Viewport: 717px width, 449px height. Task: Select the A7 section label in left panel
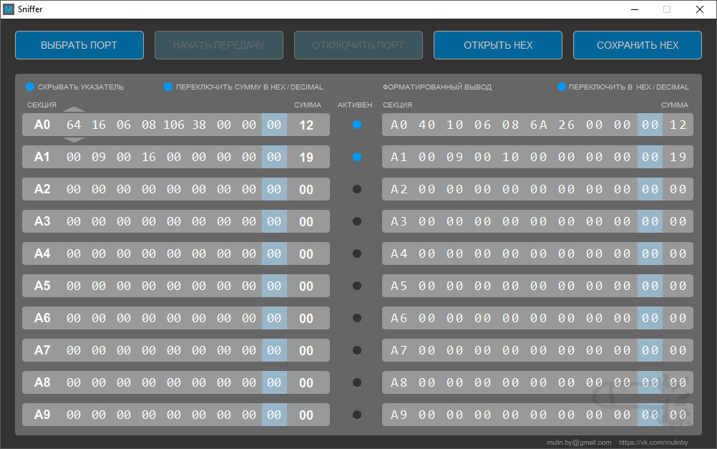[42, 350]
